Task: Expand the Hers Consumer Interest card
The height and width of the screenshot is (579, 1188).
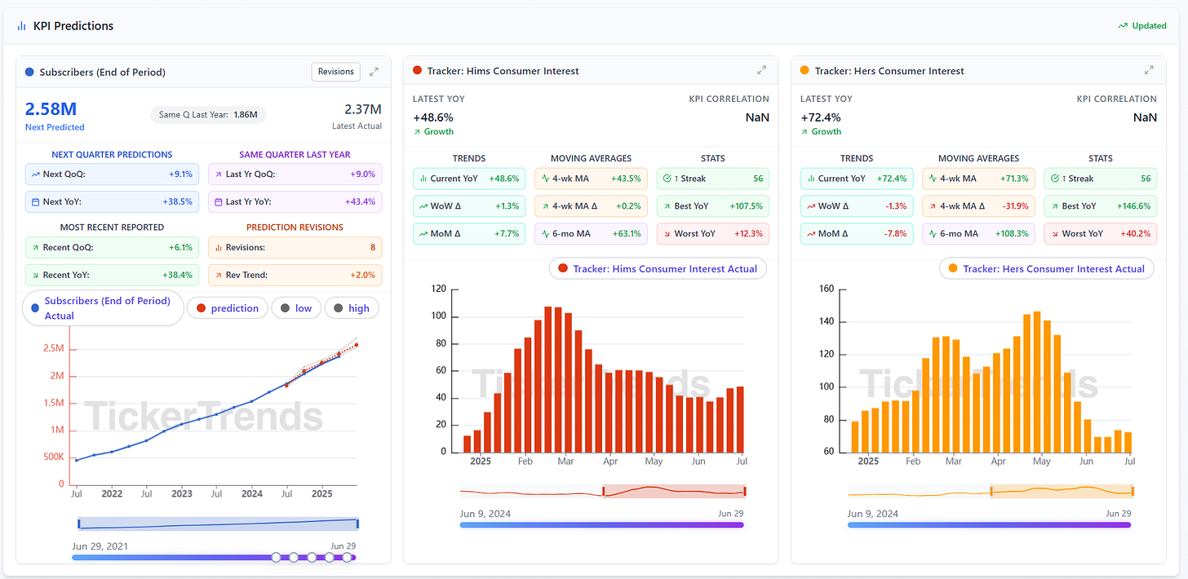Action: point(1149,71)
